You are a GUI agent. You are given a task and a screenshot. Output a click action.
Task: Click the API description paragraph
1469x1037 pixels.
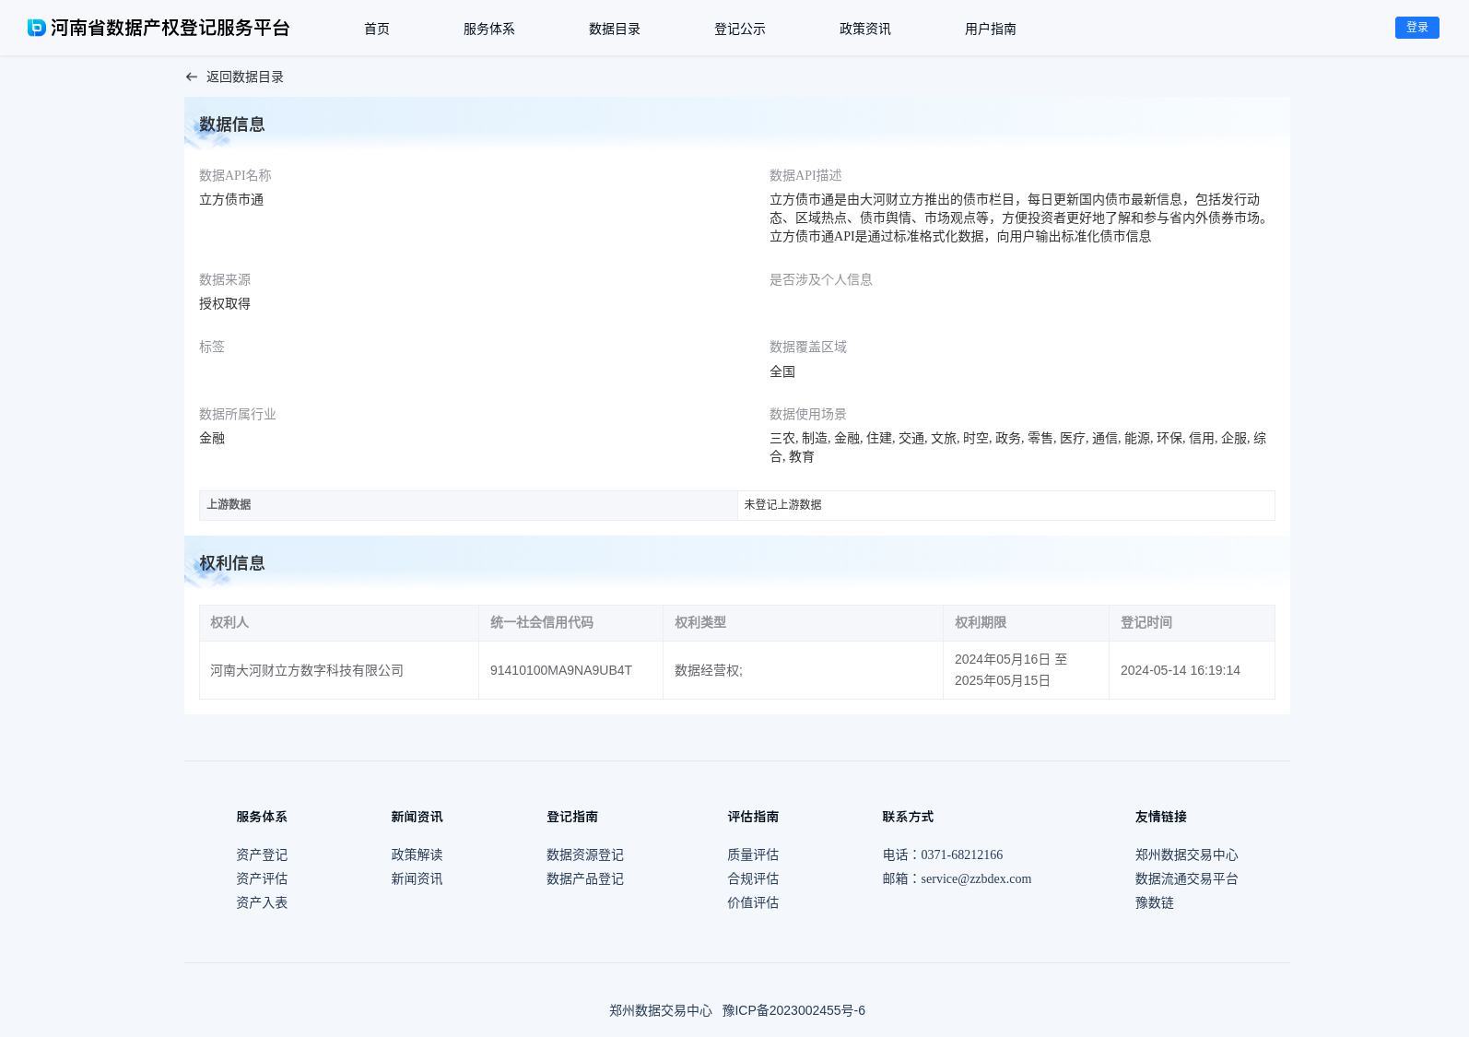point(1020,218)
